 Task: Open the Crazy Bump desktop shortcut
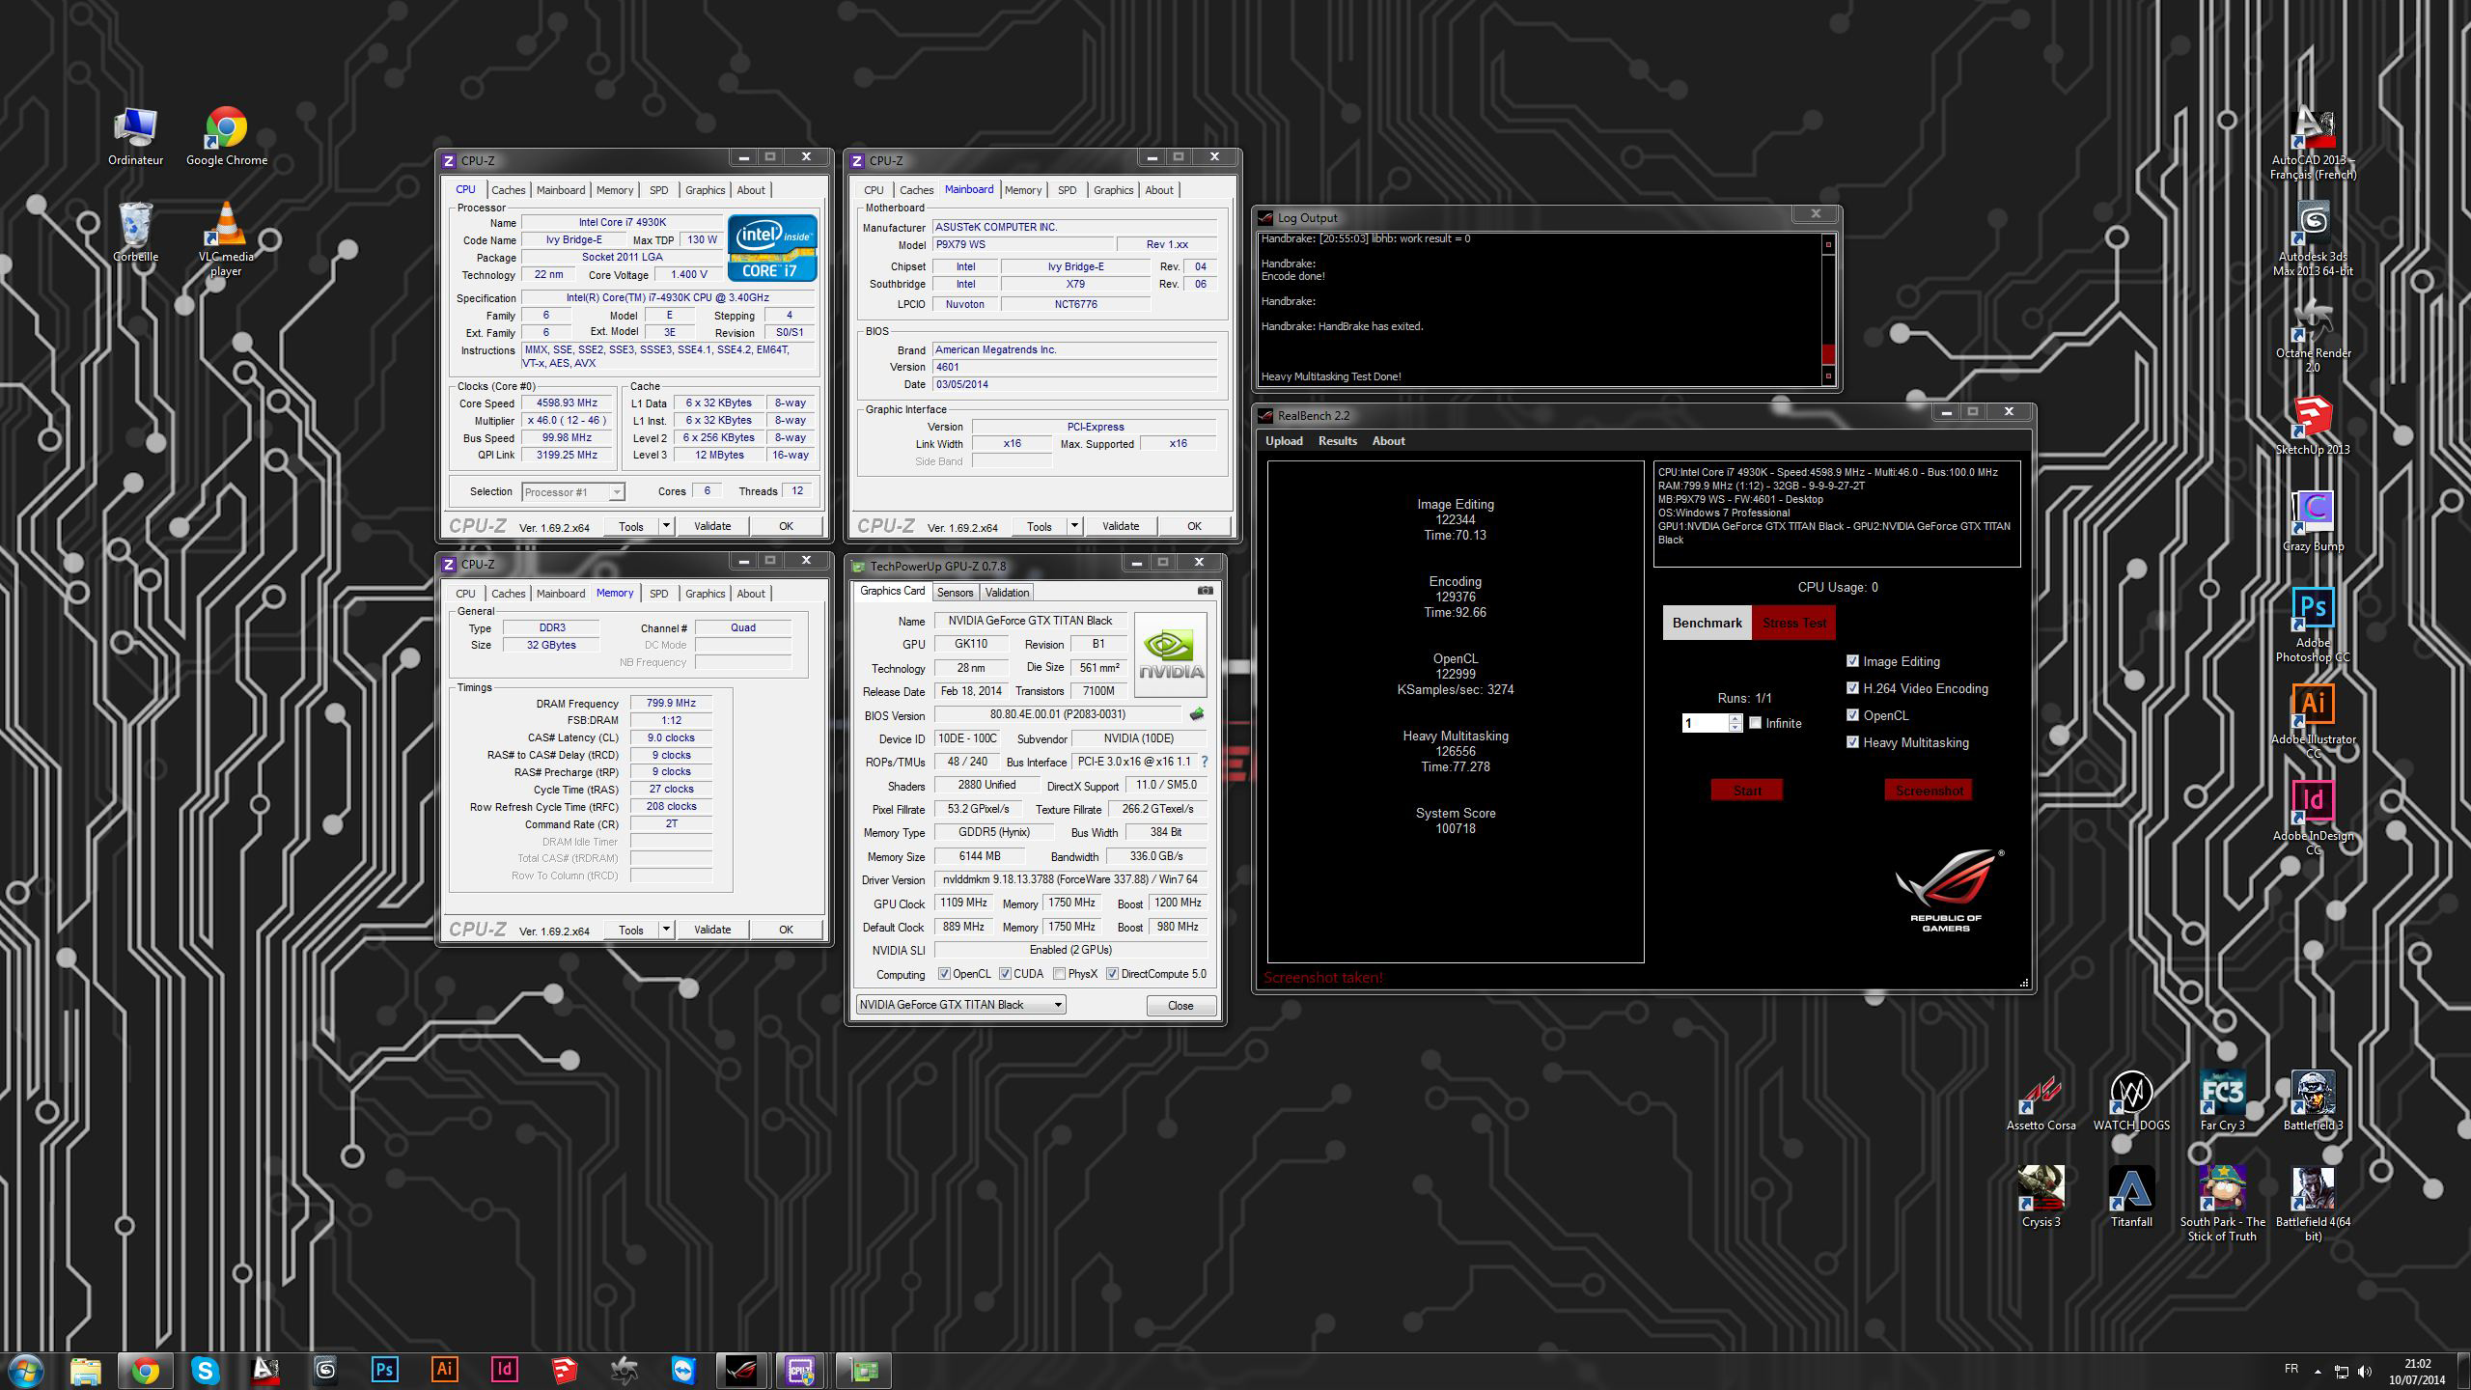click(x=2313, y=522)
